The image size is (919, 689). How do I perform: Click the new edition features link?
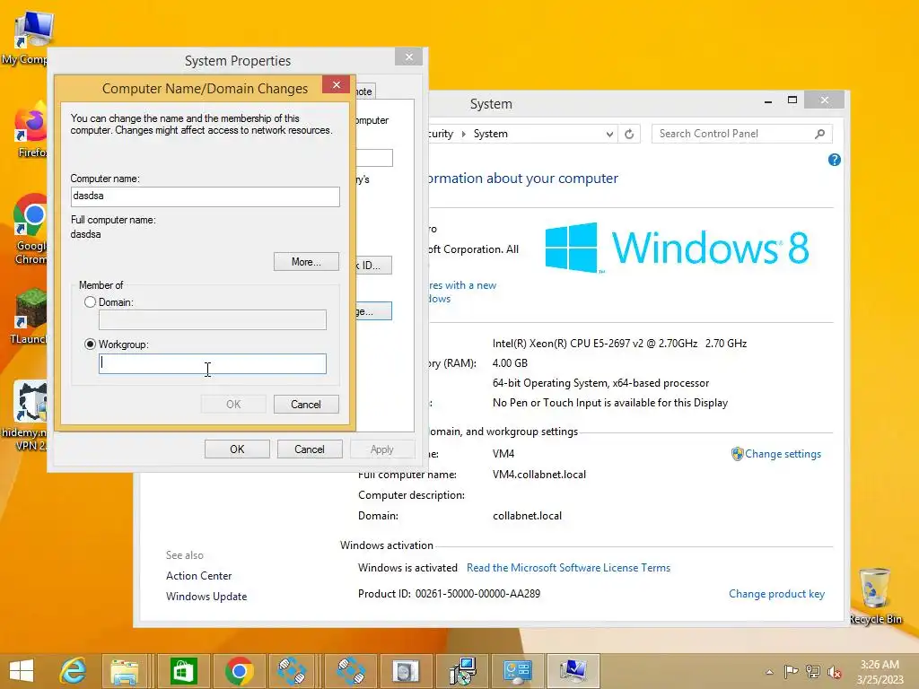(x=462, y=292)
